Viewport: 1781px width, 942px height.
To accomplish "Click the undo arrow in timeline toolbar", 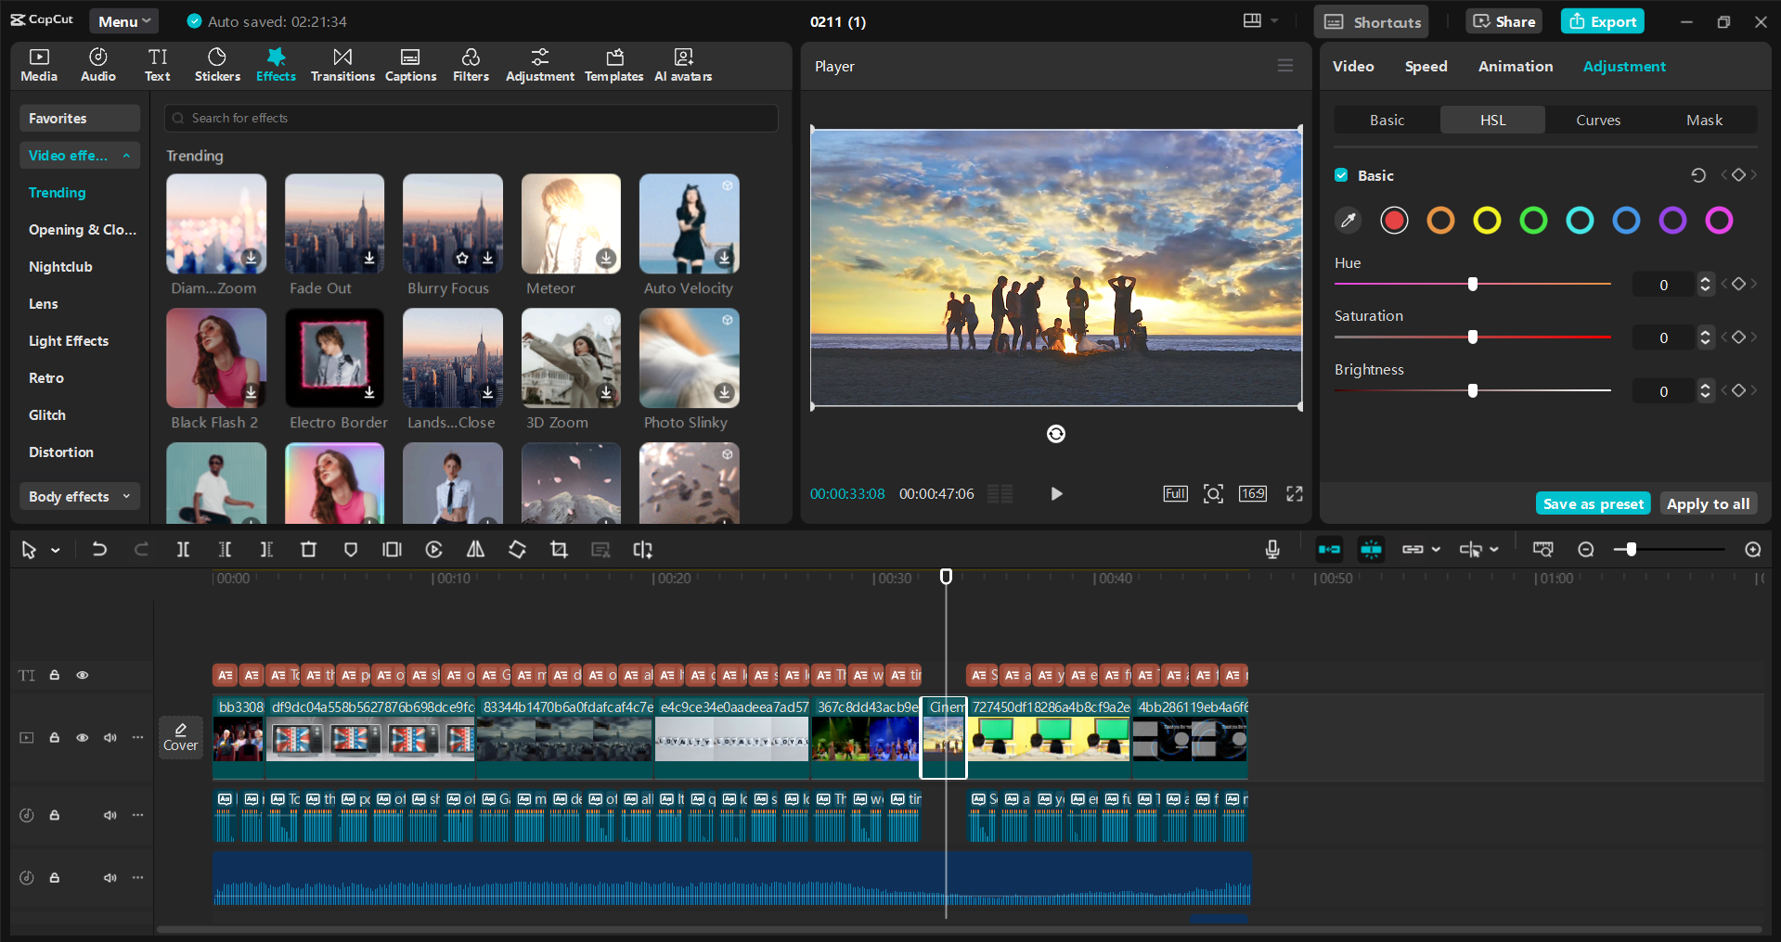I will [x=99, y=550].
